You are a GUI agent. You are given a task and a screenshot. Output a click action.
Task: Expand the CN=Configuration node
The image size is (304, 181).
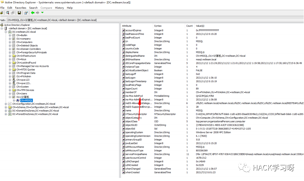point(6,104)
